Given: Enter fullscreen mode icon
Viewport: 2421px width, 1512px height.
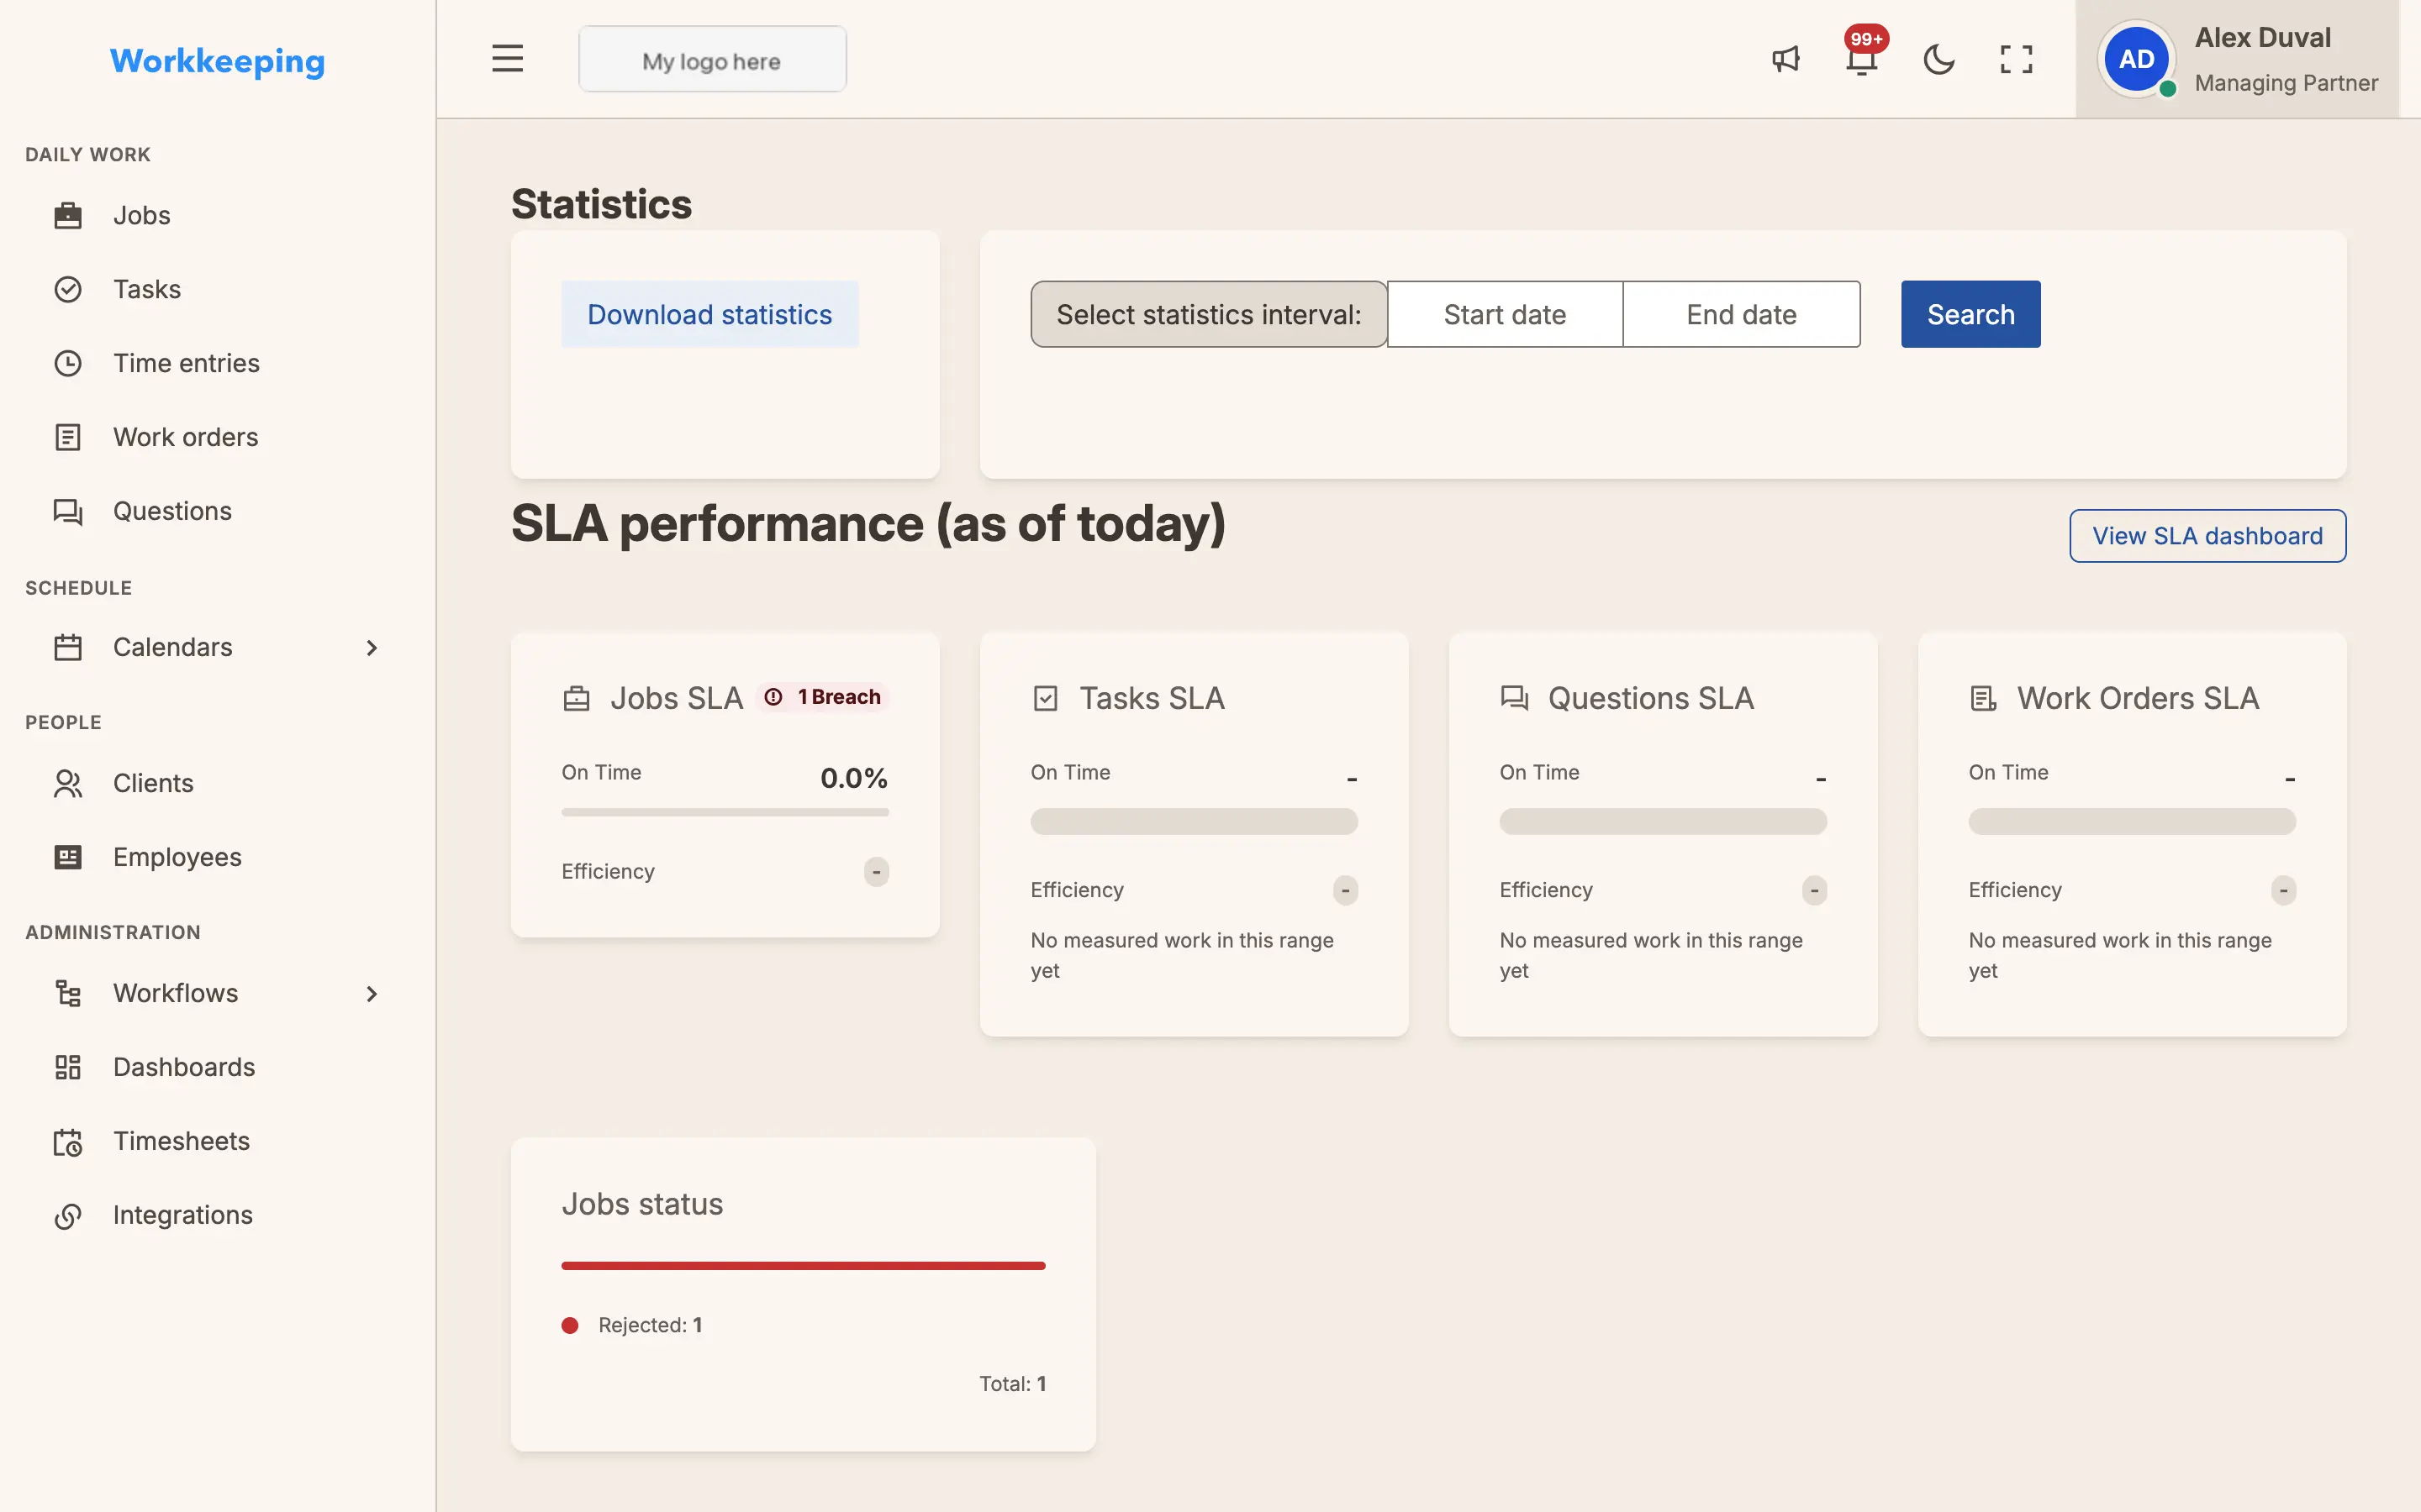Looking at the screenshot, I should click(x=2016, y=59).
